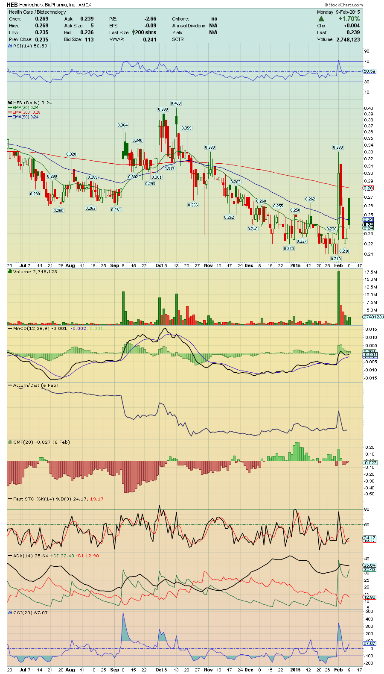Click the Health Care / Biotechnology sector label
The width and height of the screenshot is (384, 674).
pyautogui.click(x=38, y=12)
